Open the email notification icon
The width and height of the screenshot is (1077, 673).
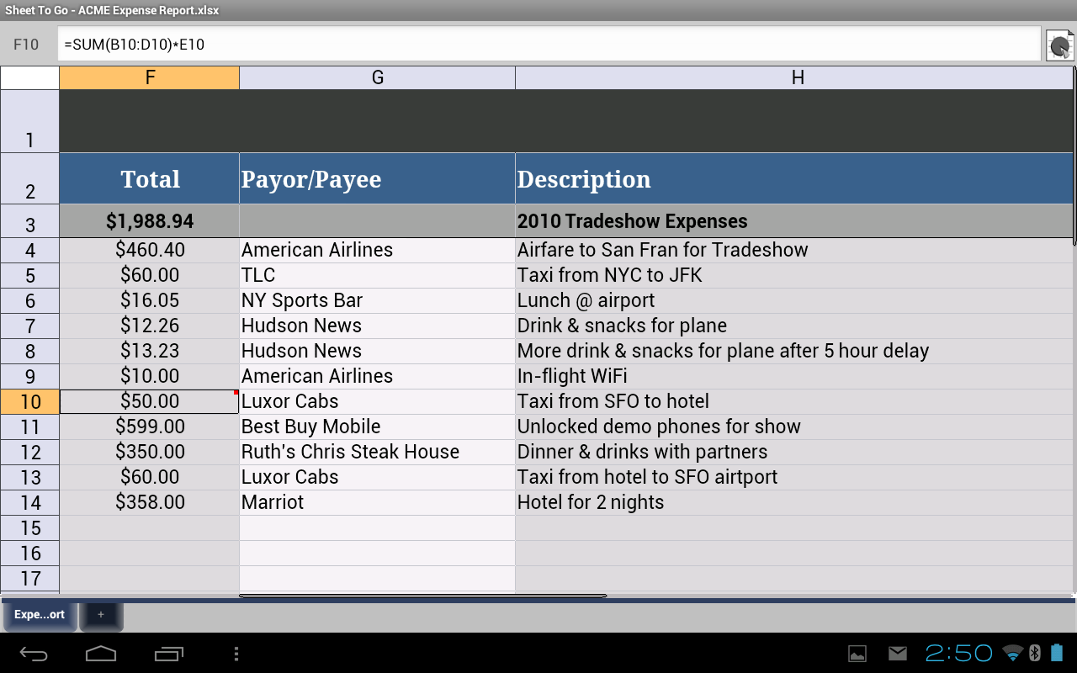tap(898, 654)
